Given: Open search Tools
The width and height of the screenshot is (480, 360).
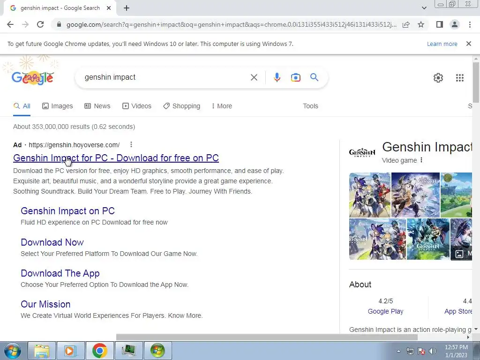Looking at the screenshot, I should pos(310,106).
